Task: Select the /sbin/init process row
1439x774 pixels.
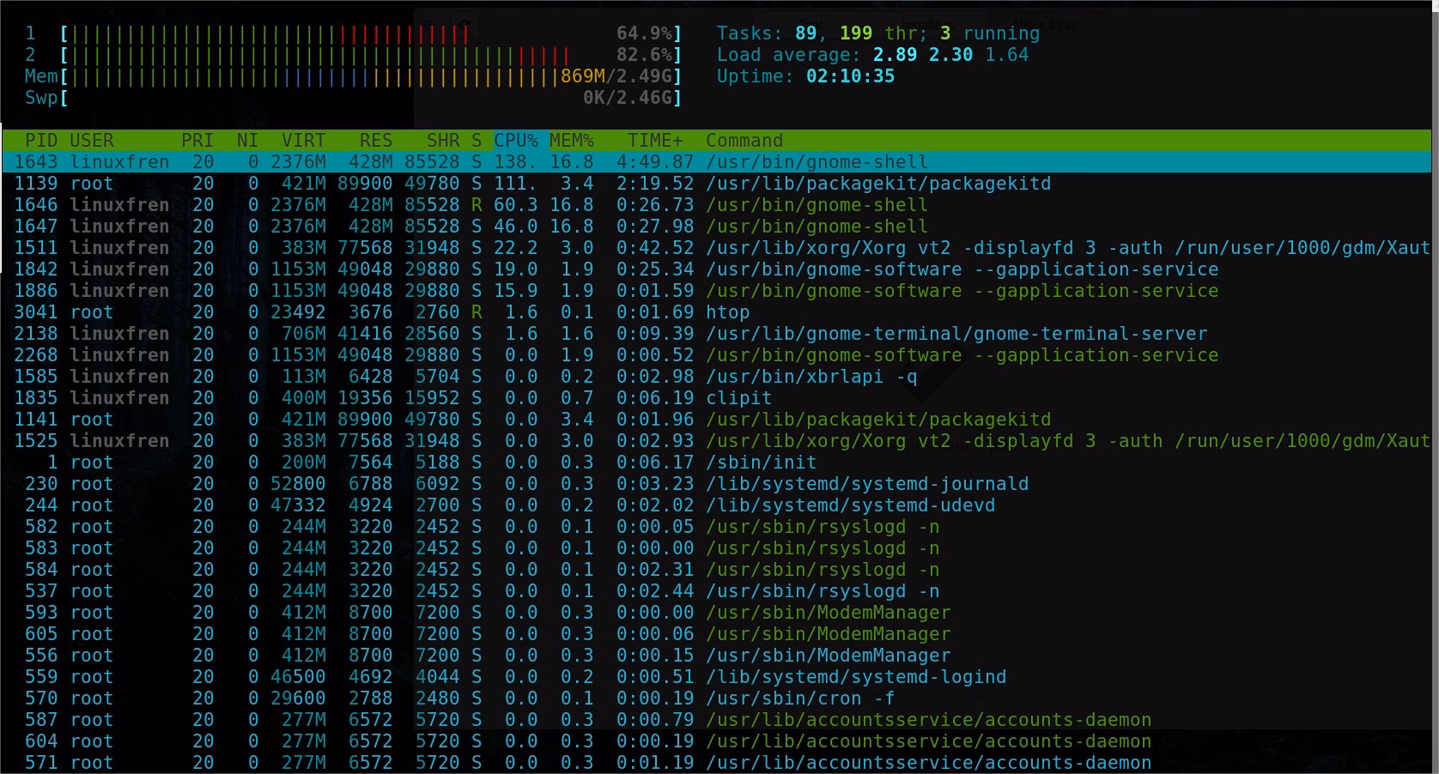Action: [343, 462]
